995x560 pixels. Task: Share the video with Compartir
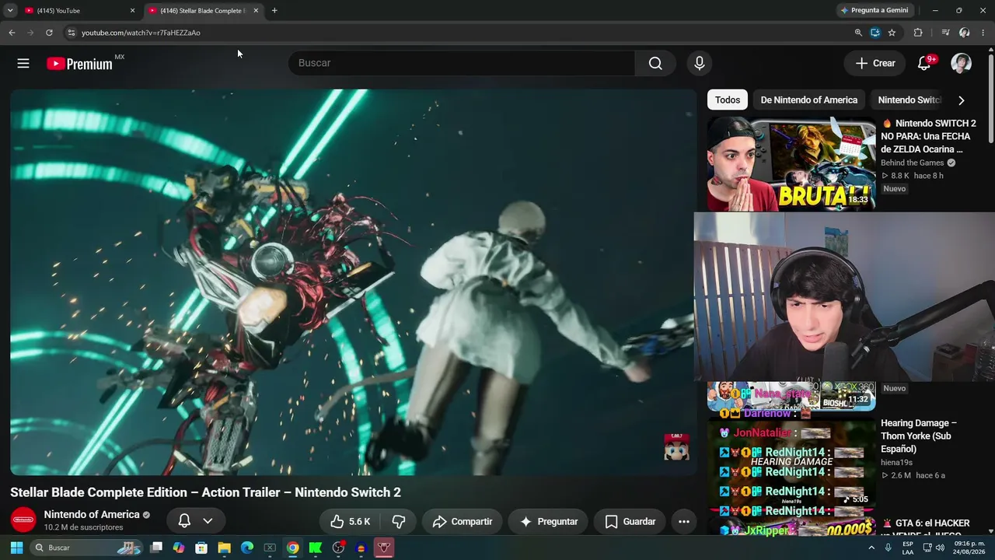tap(463, 521)
